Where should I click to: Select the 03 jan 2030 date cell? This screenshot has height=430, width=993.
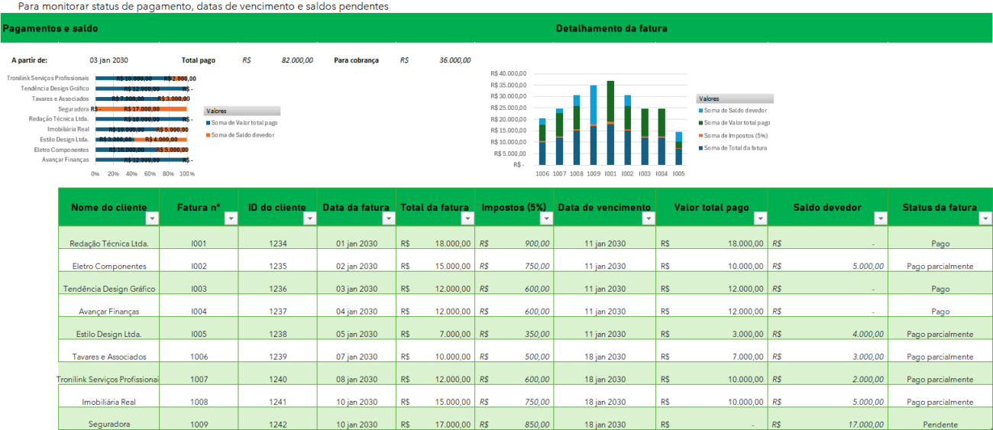(108, 60)
